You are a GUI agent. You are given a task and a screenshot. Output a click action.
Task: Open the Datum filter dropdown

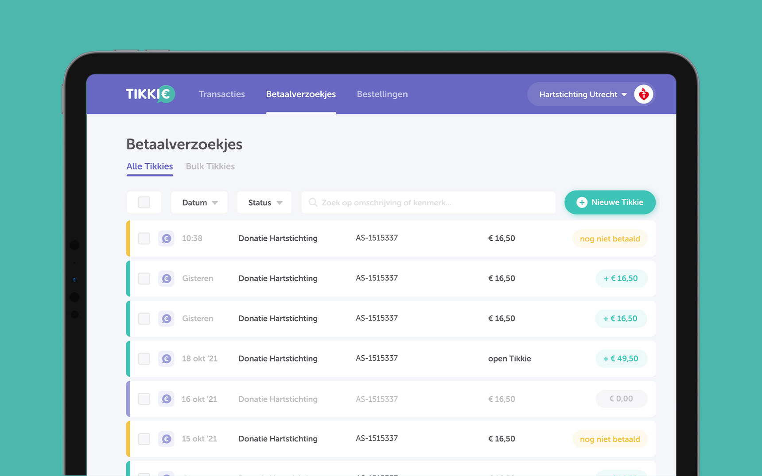pyautogui.click(x=199, y=203)
